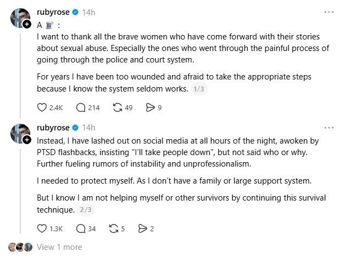This screenshot has width=345, height=257.
Task: Like the second post with 1.3K likes
Action: coord(42,229)
